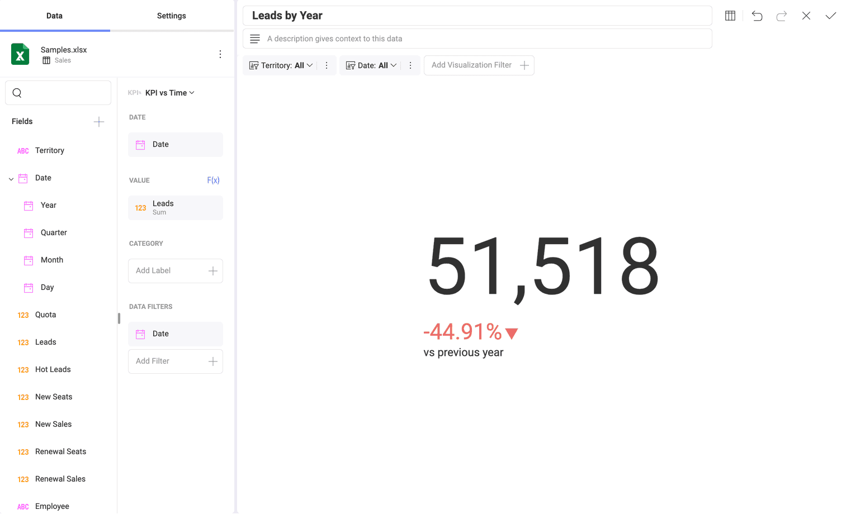The height and width of the screenshot is (524, 846).
Task: Click the 123 icon beside Renewal Sales
Action: (23, 479)
